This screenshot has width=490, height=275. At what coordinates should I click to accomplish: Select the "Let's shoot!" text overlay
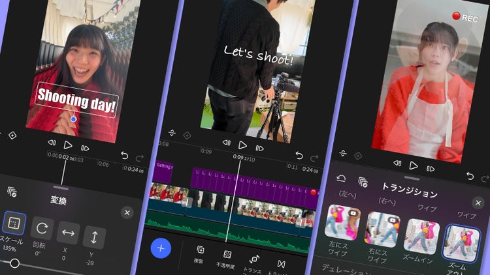point(259,55)
